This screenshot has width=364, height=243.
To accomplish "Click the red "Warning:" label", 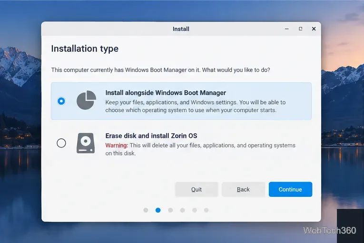I will coord(117,146).
